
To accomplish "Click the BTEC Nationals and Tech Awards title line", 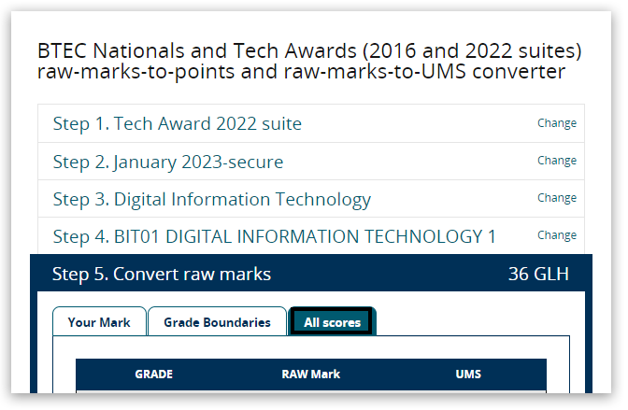I will pyautogui.click(x=309, y=49).
